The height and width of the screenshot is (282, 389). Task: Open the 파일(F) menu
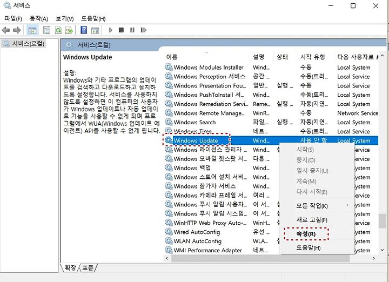click(13, 18)
